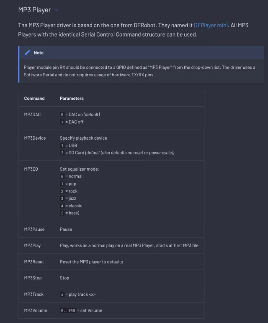Image resolution: width=268 pixels, height=323 pixels.
Task: Select the MP3EQ command name
Action: [31, 169]
